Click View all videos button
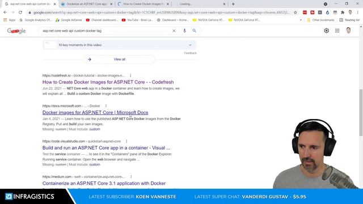The height and width of the screenshot is (204, 363). click(120, 59)
